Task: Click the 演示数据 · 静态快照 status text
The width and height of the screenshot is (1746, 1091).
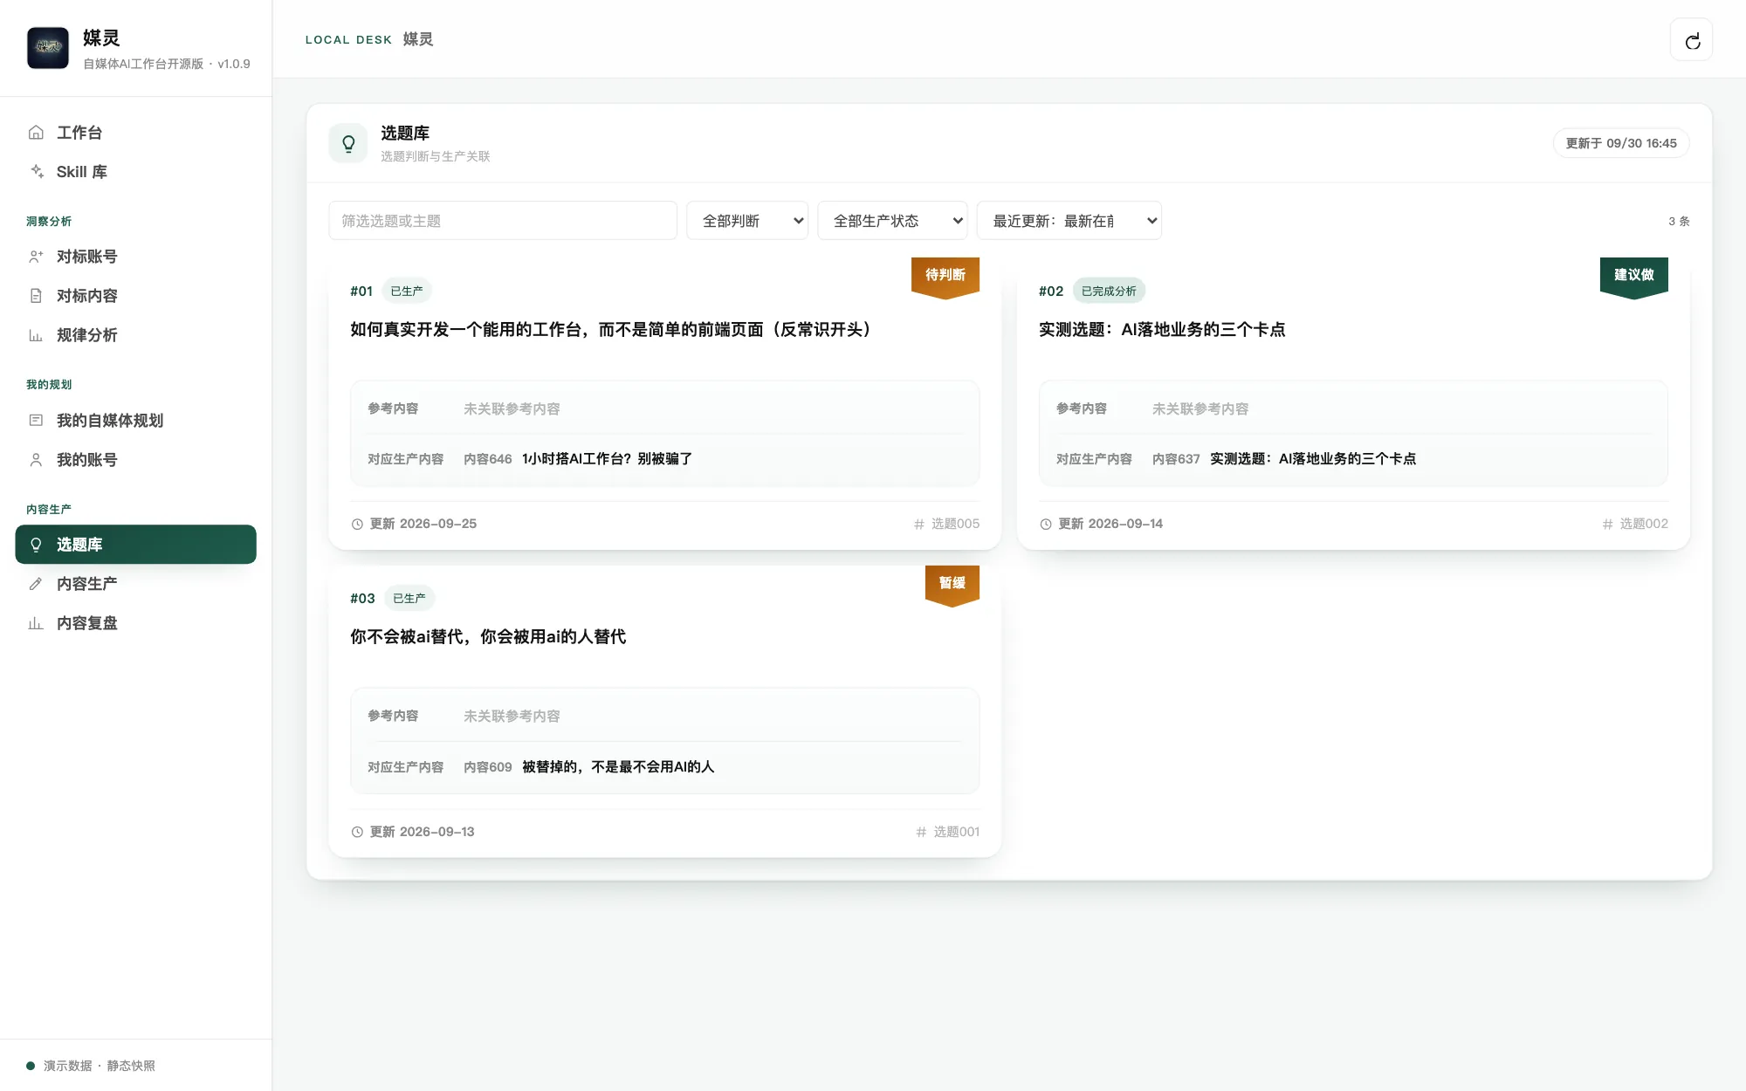Action: click(x=100, y=1066)
